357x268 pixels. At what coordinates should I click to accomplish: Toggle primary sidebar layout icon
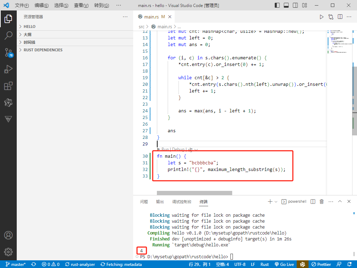coord(277,5)
